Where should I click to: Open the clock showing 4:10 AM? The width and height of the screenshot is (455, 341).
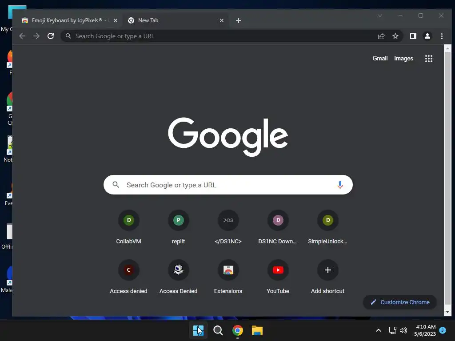pyautogui.click(x=425, y=330)
